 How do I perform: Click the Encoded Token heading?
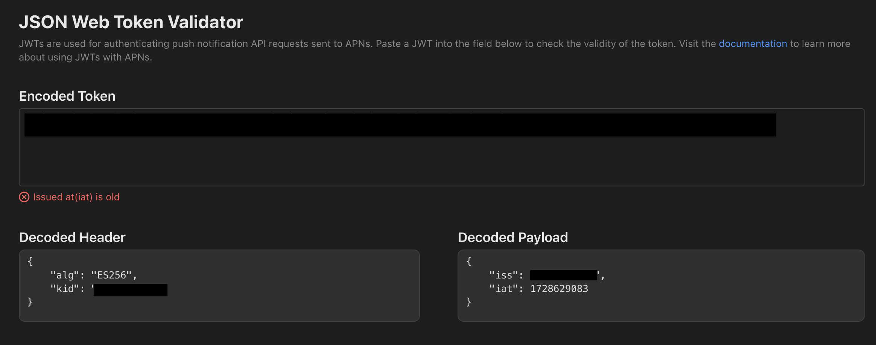point(67,96)
